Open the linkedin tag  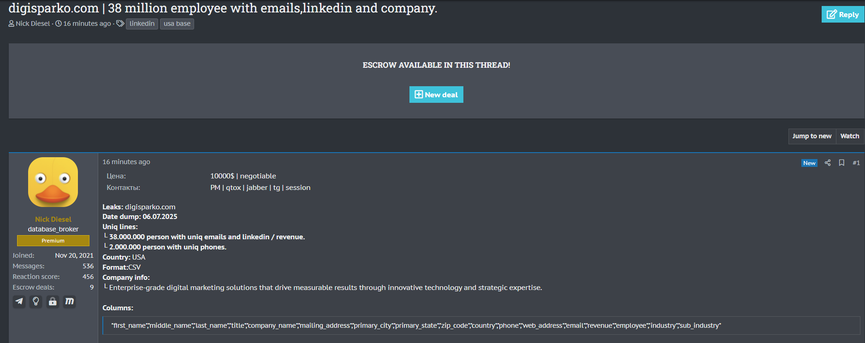click(142, 24)
